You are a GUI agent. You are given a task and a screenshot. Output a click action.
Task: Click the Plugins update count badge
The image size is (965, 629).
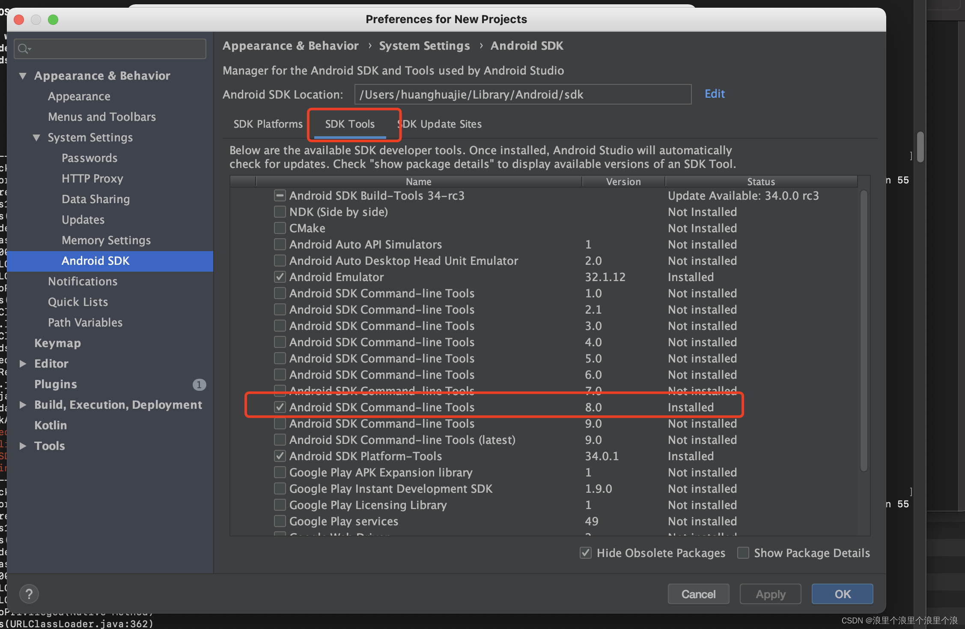pos(199,384)
